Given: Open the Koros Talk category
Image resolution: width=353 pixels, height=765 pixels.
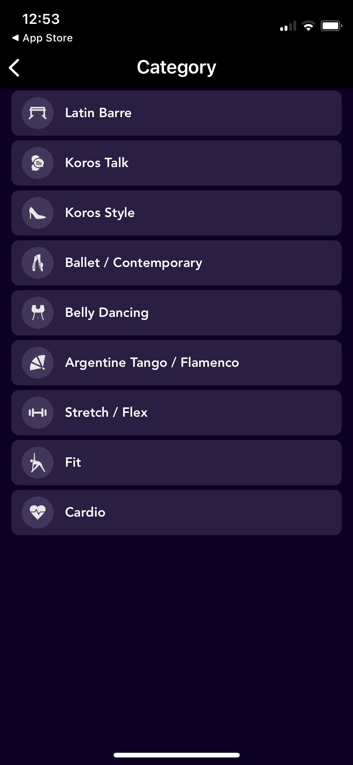Looking at the screenshot, I should [176, 163].
